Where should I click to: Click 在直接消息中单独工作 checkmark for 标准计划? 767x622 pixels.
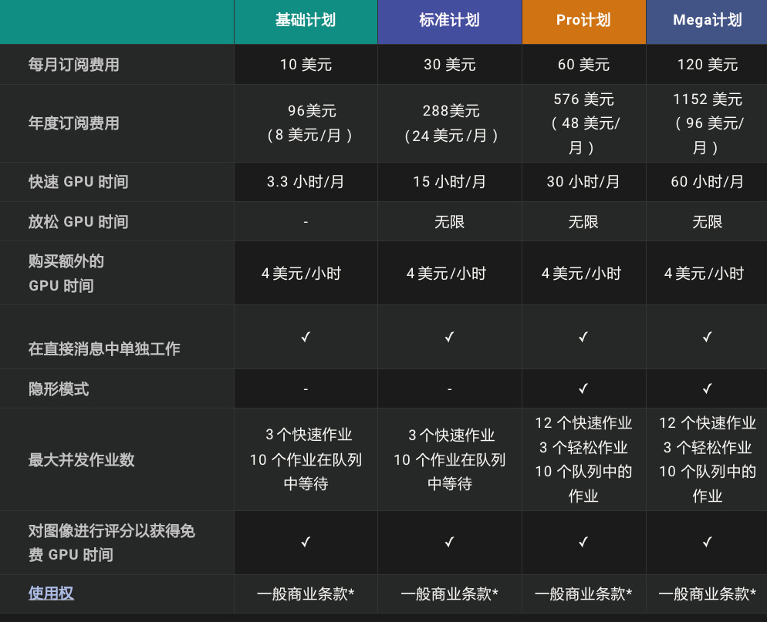[x=449, y=337]
